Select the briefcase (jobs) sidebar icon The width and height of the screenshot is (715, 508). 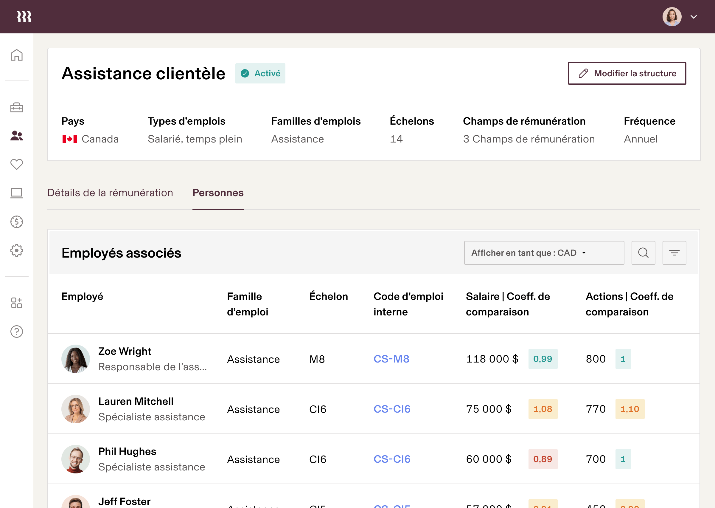point(16,108)
